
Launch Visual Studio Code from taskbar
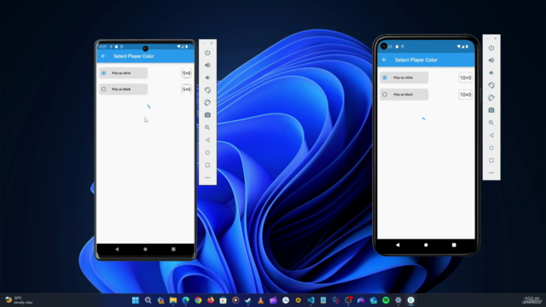tap(311, 300)
